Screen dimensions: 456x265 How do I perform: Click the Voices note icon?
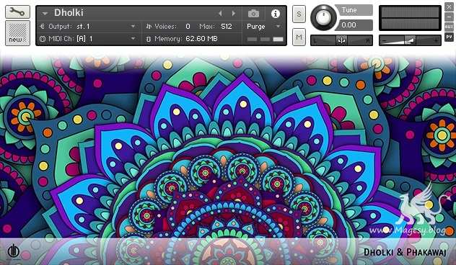(149, 27)
